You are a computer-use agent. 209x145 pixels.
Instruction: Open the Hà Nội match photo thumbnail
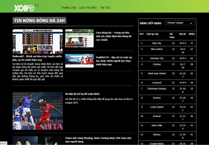coord(38,111)
